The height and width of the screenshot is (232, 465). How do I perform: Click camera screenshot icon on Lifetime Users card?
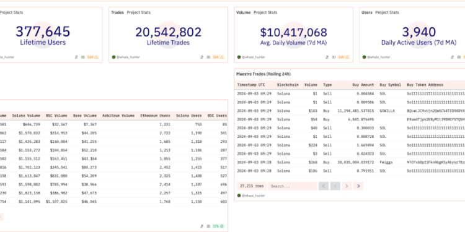click(82, 57)
